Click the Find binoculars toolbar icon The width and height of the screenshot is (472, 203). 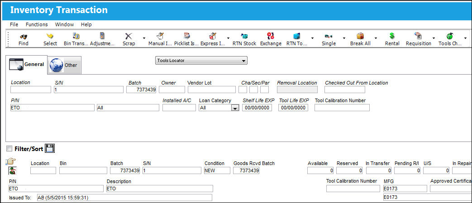click(24, 36)
